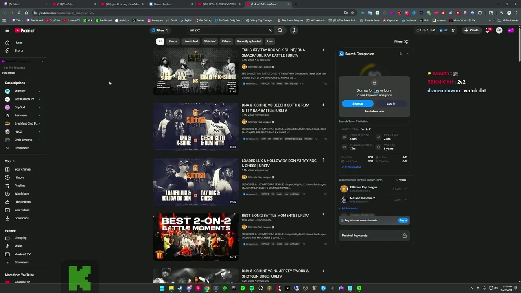521x293 pixels.
Task: Open Shopping under Explore
Action: click(x=23, y=238)
